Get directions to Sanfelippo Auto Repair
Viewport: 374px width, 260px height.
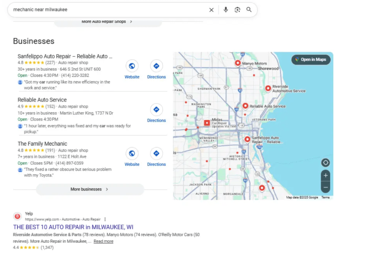(x=156, y=66)
